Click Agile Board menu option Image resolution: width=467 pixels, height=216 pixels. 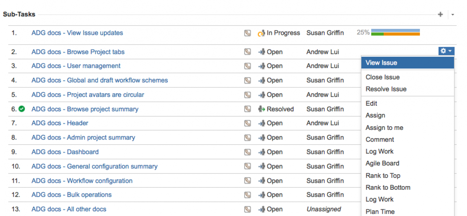click(x=382, y=163)
